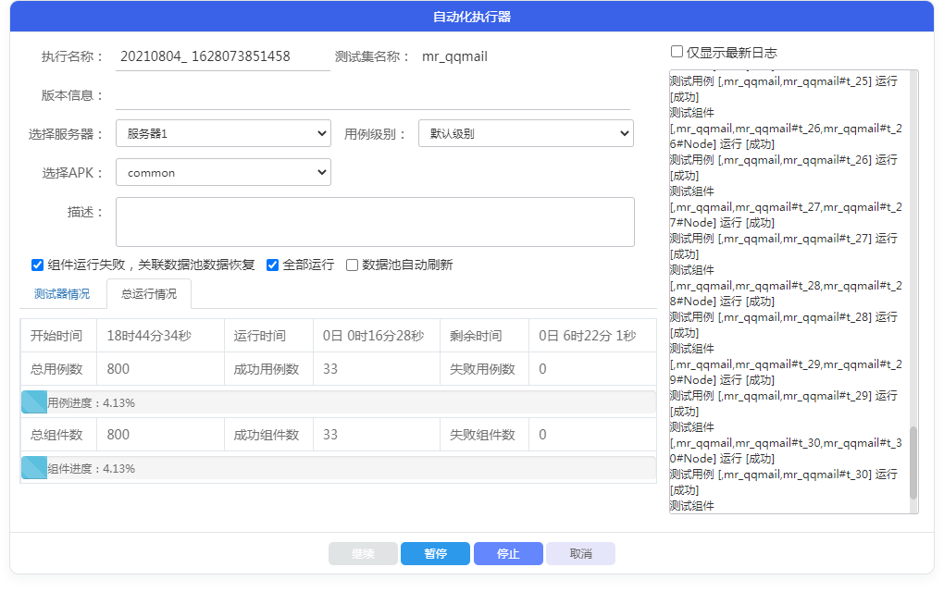Click the disabled 继续 button

point(363,554)
